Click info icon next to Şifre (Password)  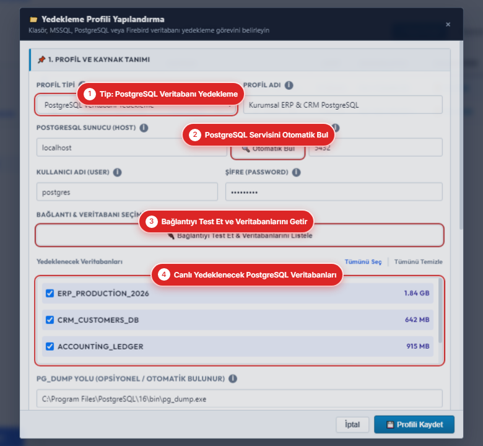[x=297, y=172]
